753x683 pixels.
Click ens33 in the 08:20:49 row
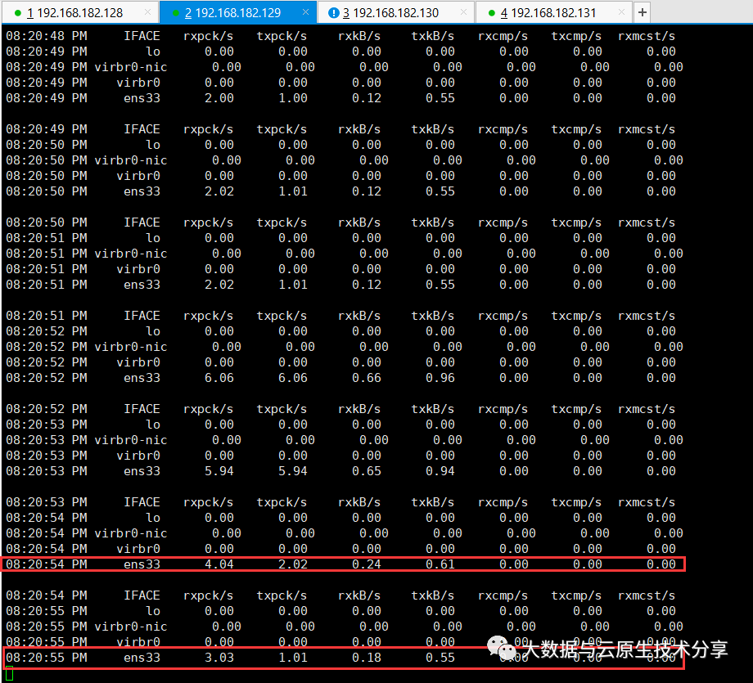point(142,98)
